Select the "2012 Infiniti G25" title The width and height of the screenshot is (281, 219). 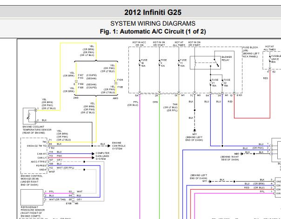[153, 13]
